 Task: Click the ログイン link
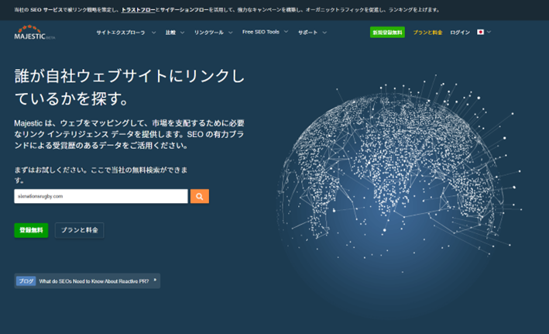tap(460, 33)
